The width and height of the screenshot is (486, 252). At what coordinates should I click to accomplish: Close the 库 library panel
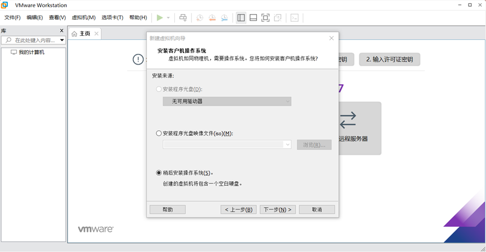click(x=61, y=30)
